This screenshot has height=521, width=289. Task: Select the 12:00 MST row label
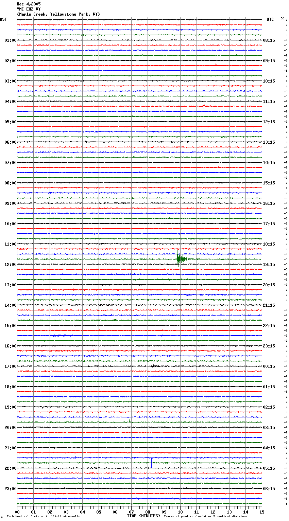(x=10, y=265)
